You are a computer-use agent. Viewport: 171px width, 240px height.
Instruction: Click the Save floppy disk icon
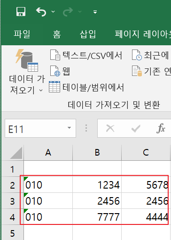click(21, 12)
